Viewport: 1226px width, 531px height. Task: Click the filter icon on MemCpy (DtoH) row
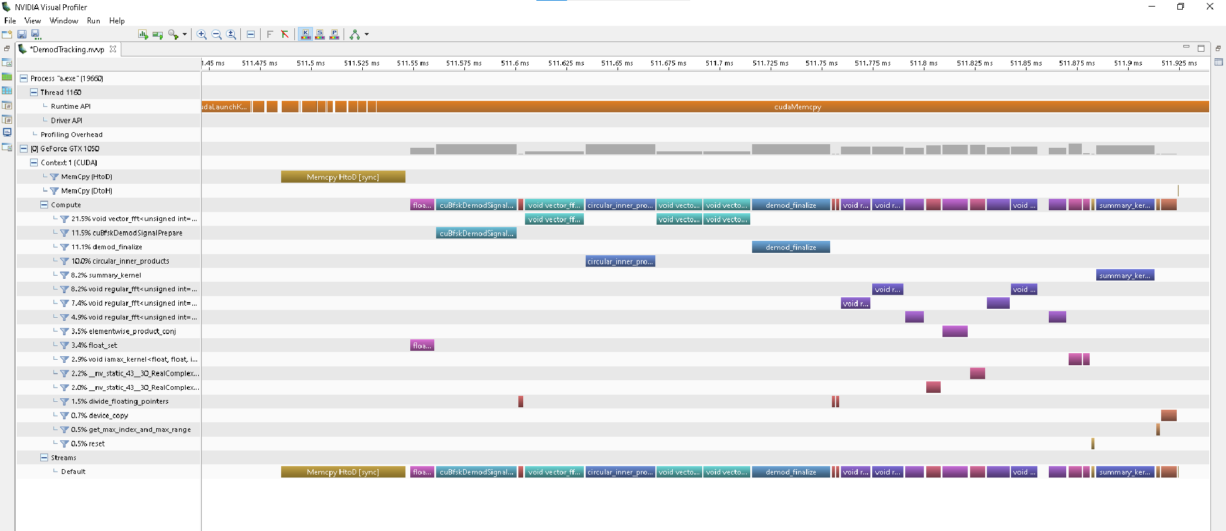54,190
